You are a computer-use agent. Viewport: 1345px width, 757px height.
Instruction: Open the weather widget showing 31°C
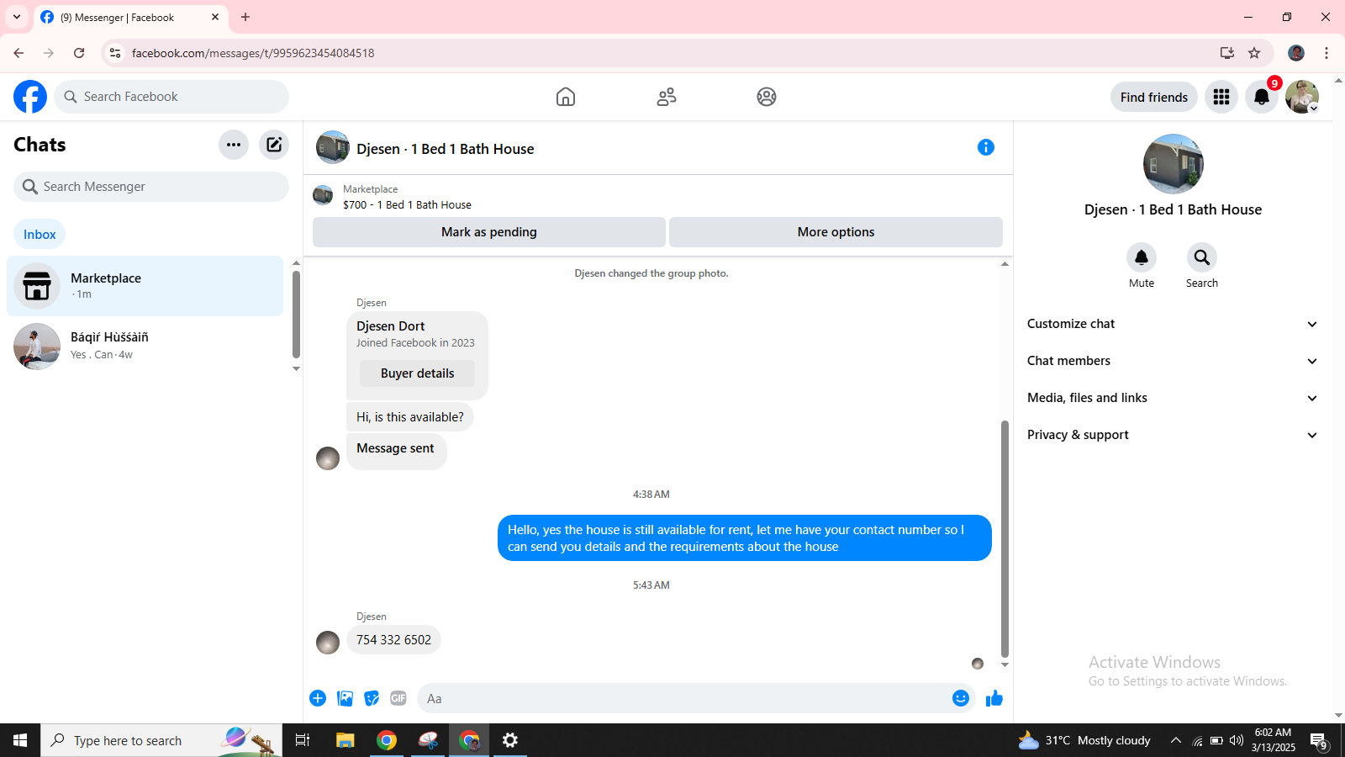tap(1084, 740)
